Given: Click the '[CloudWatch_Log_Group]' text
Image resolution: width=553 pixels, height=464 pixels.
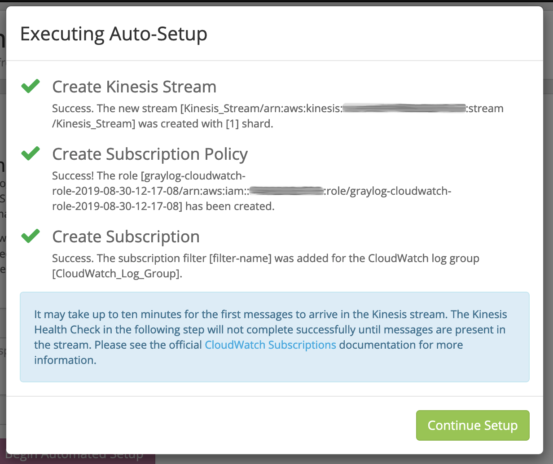Looking at the screenshot, I should point(117,273).
